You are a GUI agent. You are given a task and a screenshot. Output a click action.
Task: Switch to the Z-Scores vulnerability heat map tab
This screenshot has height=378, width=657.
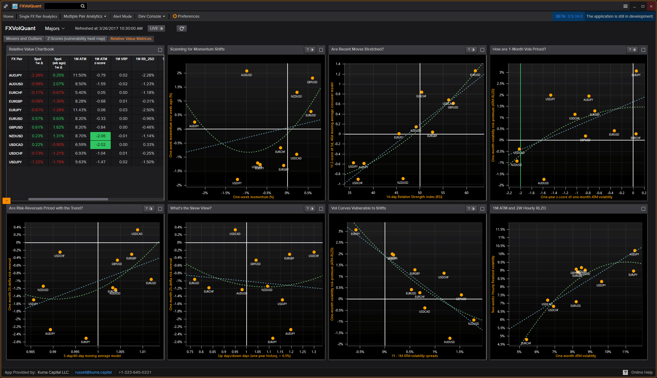(76, 38)
